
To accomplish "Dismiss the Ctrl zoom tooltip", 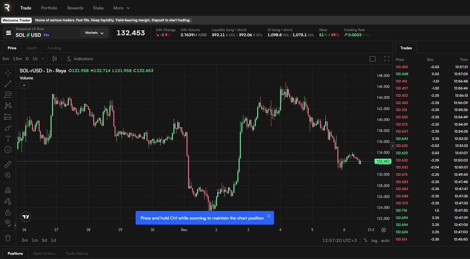I will tap(269, 216).
